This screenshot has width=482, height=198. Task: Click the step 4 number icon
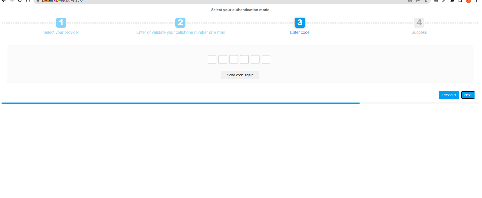pos(419,23)
